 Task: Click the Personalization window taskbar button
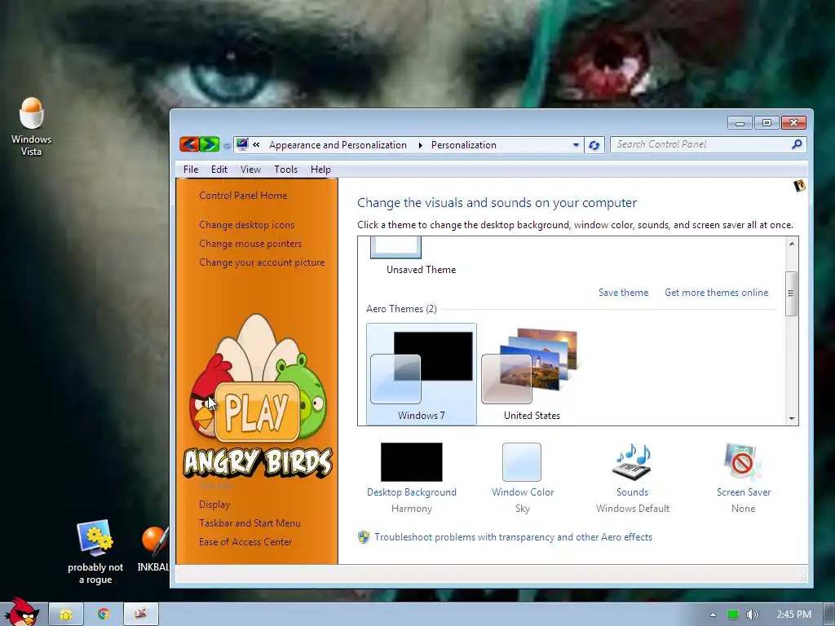tap(140, 615)
